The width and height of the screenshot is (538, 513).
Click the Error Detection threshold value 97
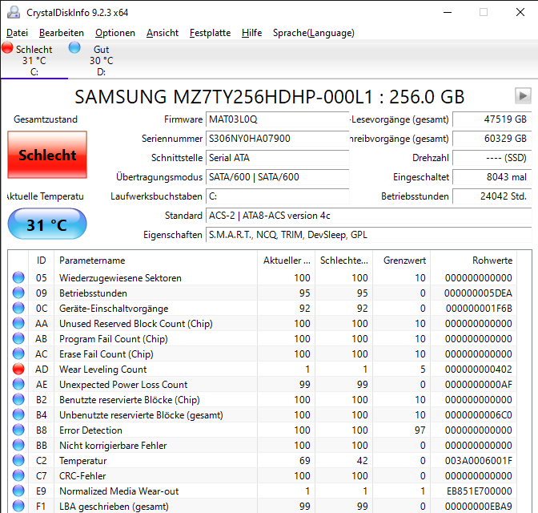click(x=420, y=430)
